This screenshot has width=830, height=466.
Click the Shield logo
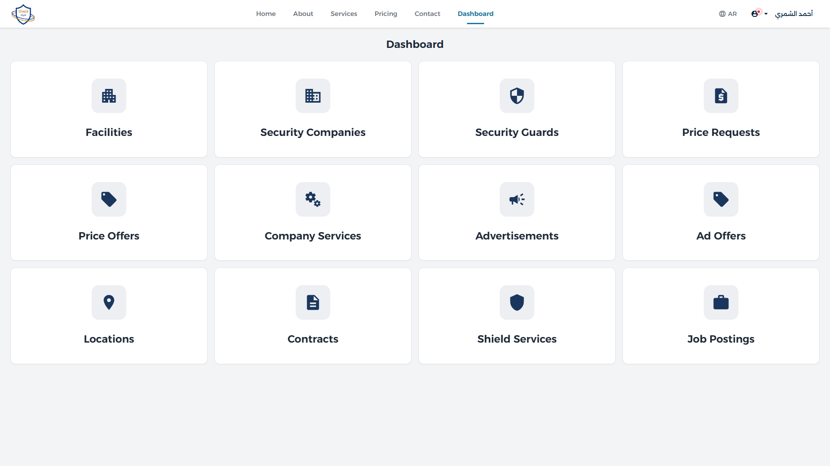pyautogui.click(x=23, y=14)
